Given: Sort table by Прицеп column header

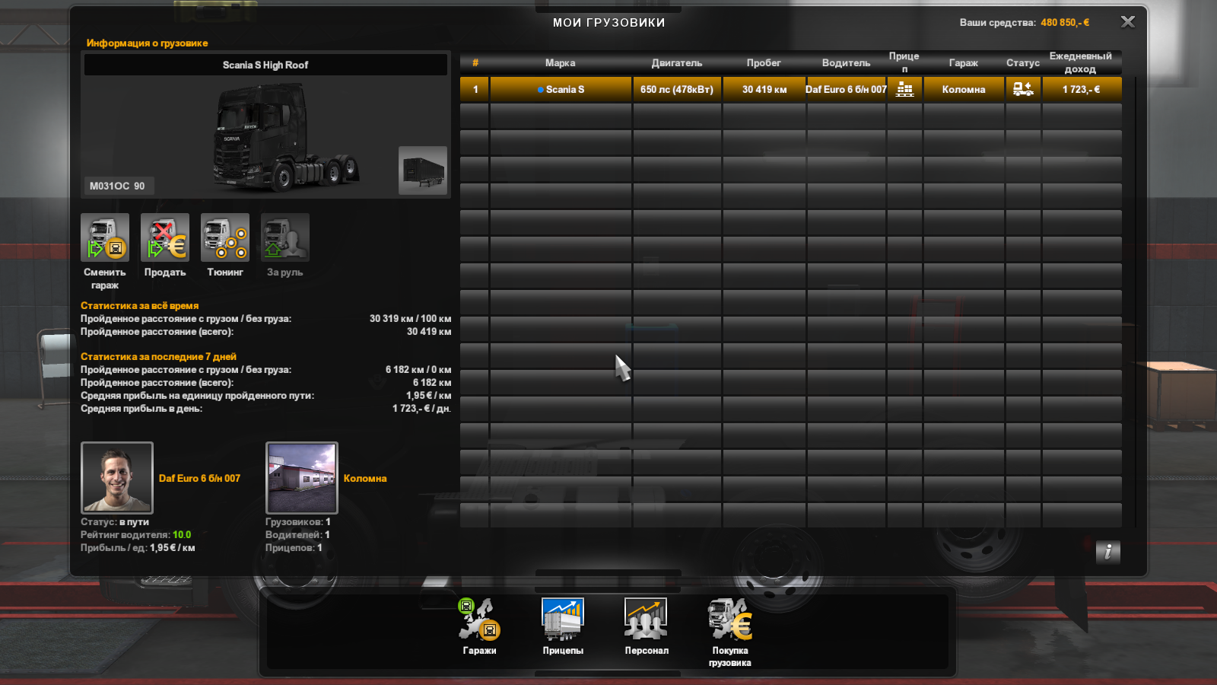Looking at the screenshot, I should [904, 62].
